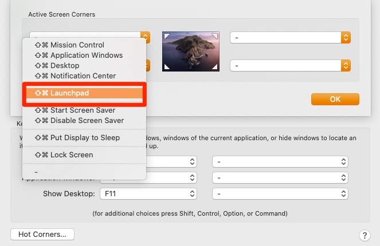This screenshot has width=380, height=246.
Task: Select the Desktop menu entry
Action: [x=84, y=66]
